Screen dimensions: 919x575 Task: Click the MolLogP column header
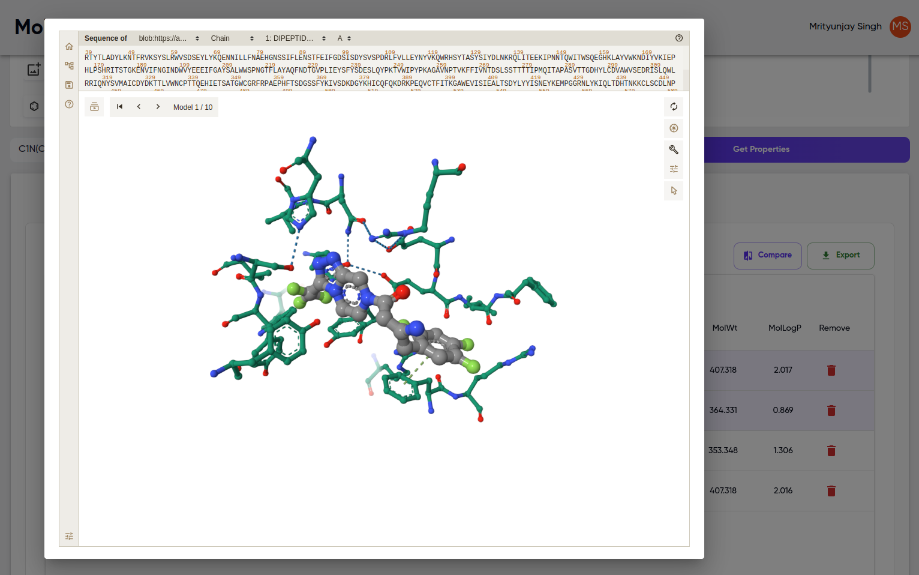click(785, 328)
